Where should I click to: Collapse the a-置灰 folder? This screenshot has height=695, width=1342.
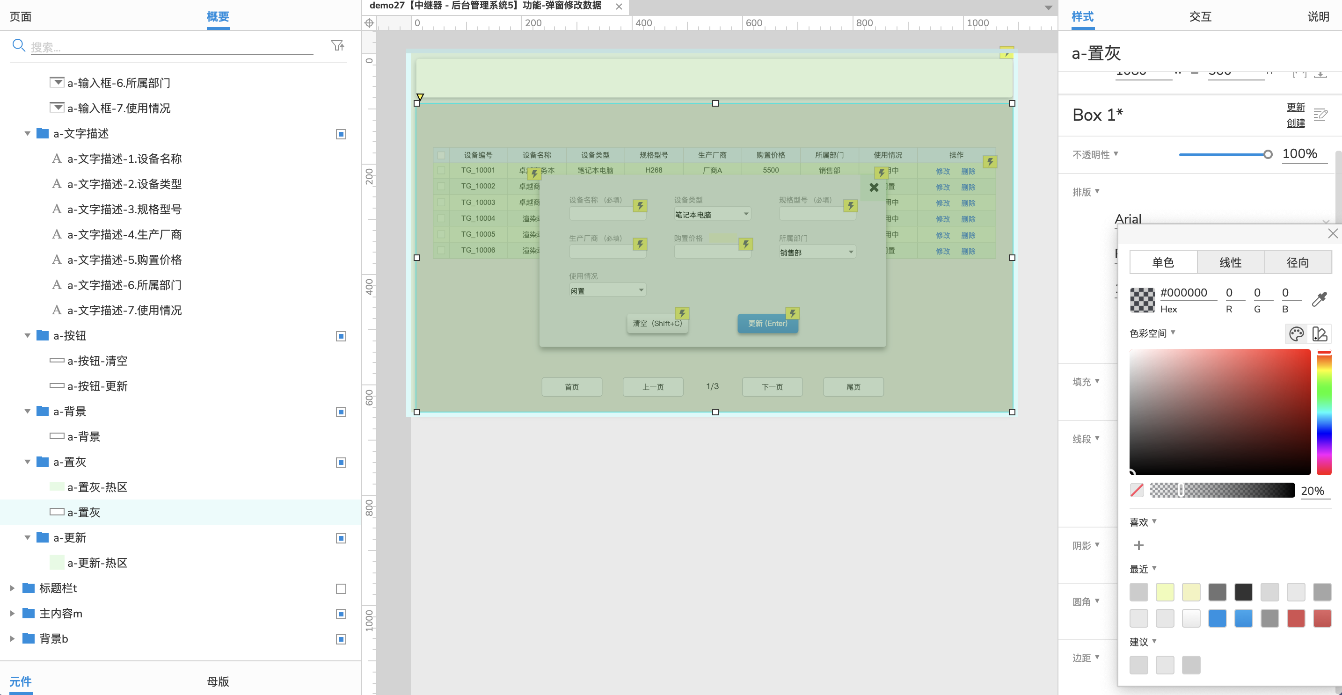[x=28, y=462]
